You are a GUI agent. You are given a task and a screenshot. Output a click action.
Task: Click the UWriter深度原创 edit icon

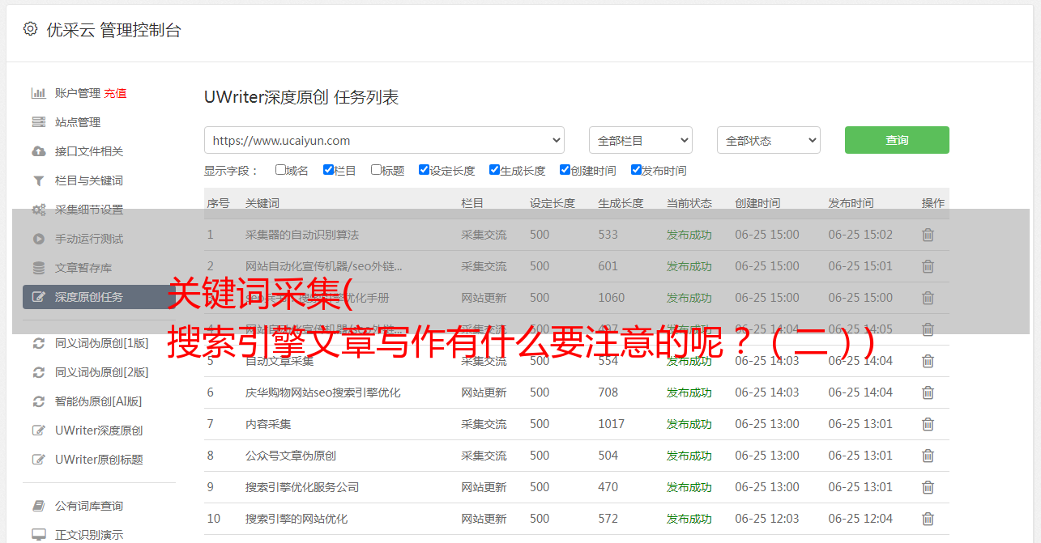[38, 431]
